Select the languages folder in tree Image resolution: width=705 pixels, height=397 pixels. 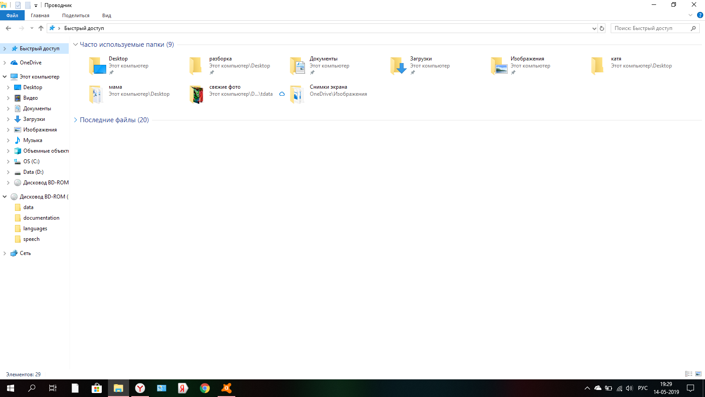35,228
